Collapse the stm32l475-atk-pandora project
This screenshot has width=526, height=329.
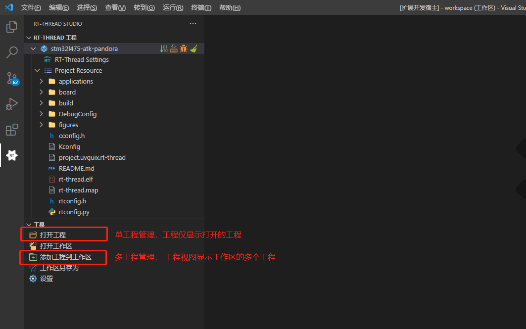(x=33, y=48)
